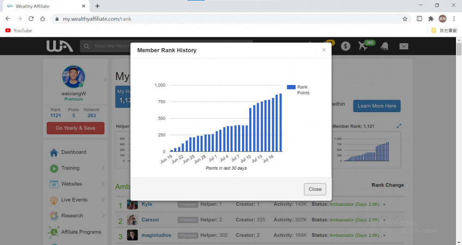Bookmark this page with the star
This screenshot has height=245, width=462.
405,19
